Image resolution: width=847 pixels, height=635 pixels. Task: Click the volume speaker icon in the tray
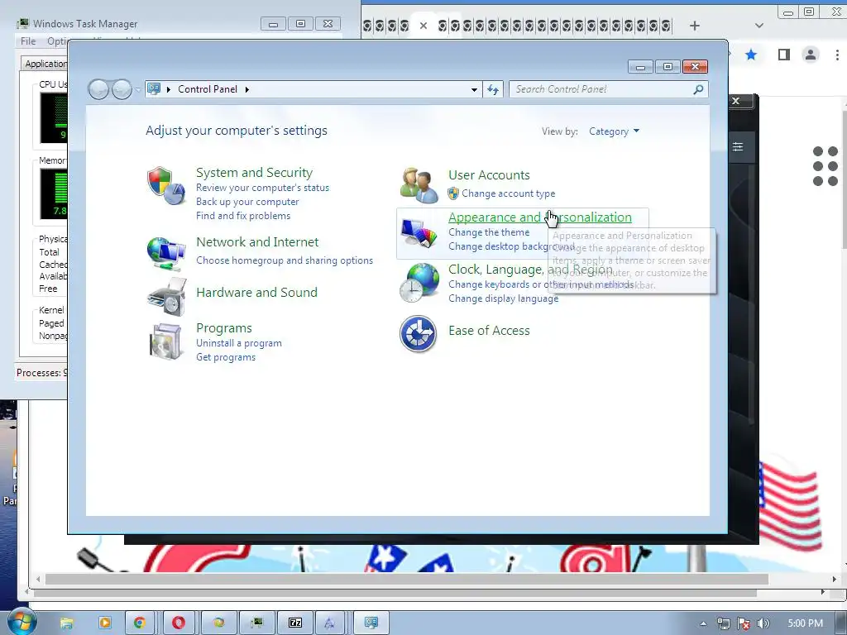coord(763,623)
